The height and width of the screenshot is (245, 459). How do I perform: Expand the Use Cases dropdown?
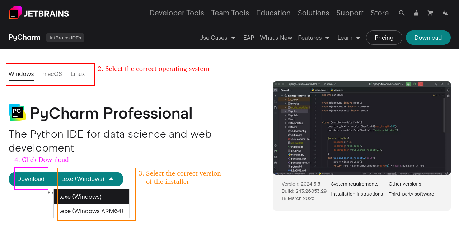coord(217,38)
